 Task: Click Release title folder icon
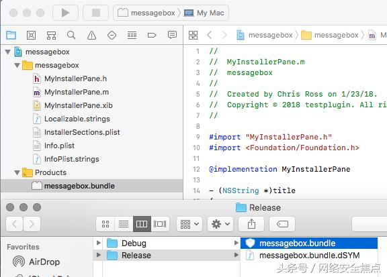[241, 207]
